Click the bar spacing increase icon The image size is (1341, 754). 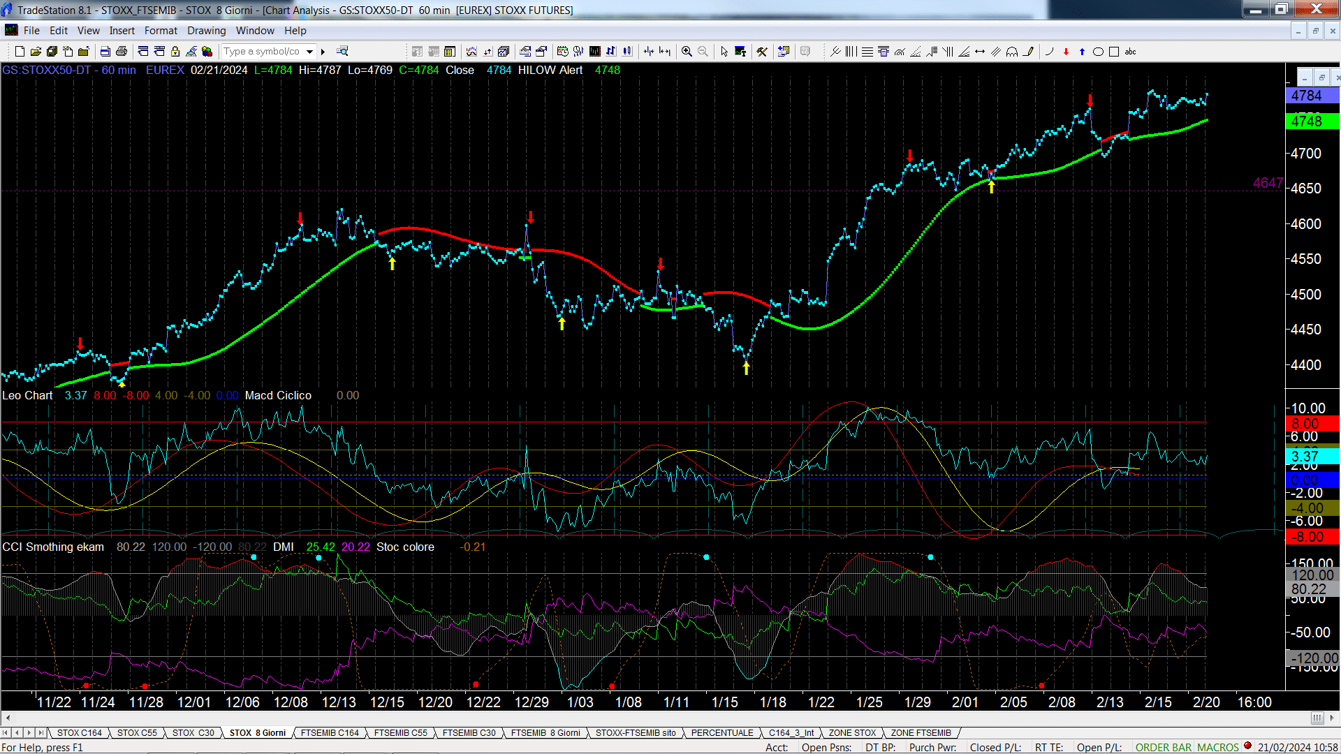point(665,52)
